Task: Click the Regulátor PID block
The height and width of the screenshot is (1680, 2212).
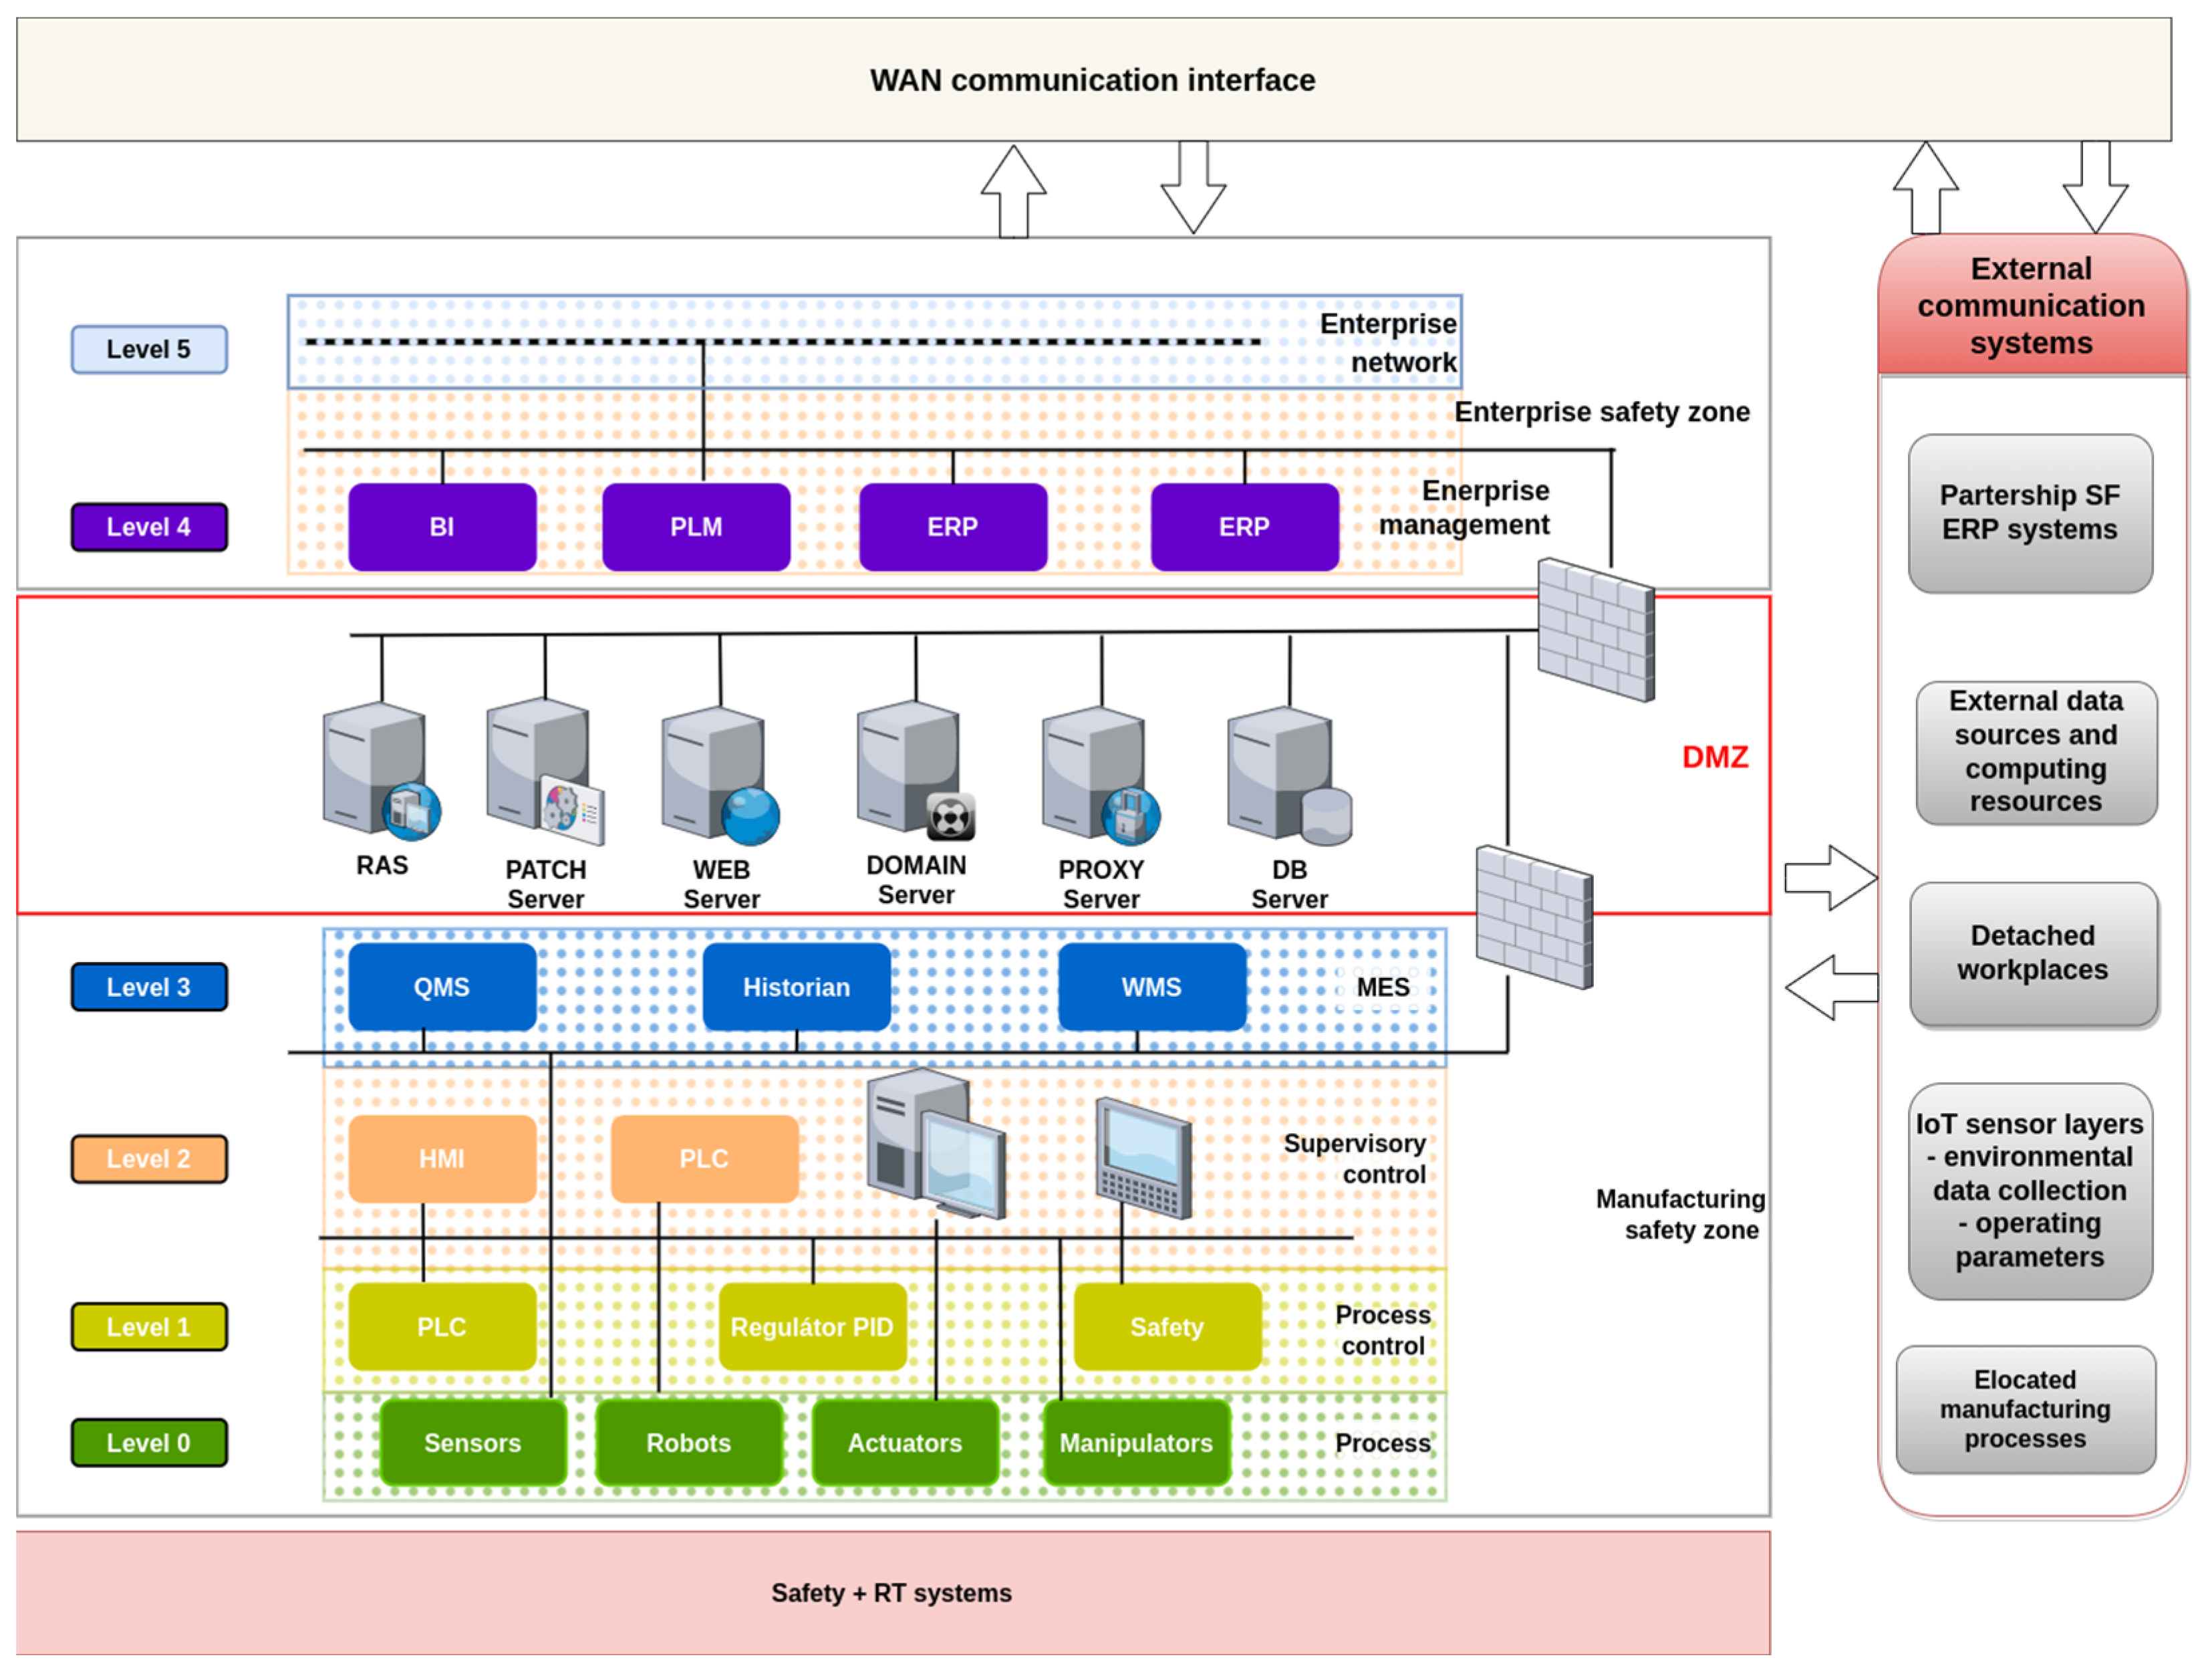Action: pyautogui.click(x=812, y=1327)
